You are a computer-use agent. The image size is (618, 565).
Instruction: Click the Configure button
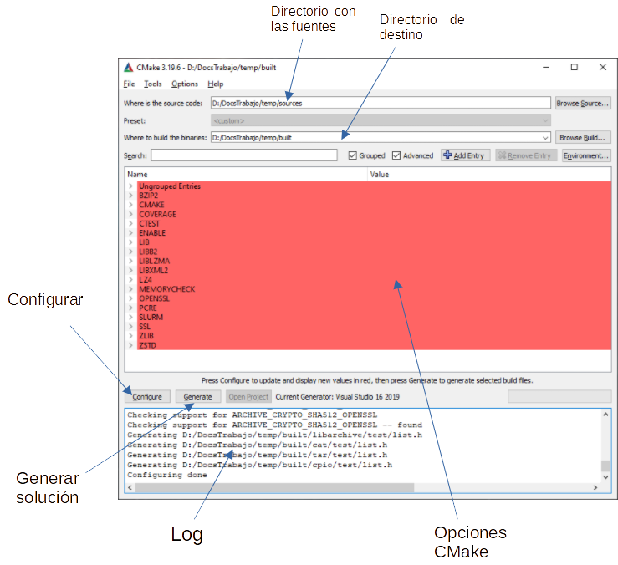click(147, 397)
